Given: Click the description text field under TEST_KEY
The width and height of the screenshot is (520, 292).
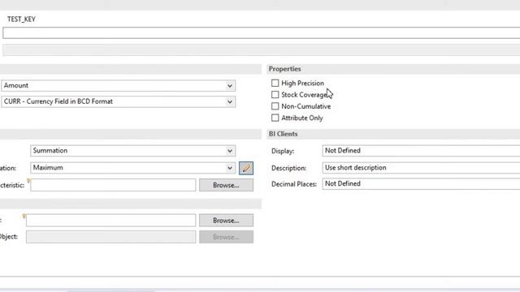Looking at the screenshot, I should click(262, 33).
